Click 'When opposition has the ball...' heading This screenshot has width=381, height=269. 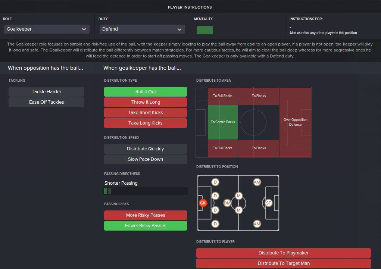(x=46, y=68)
